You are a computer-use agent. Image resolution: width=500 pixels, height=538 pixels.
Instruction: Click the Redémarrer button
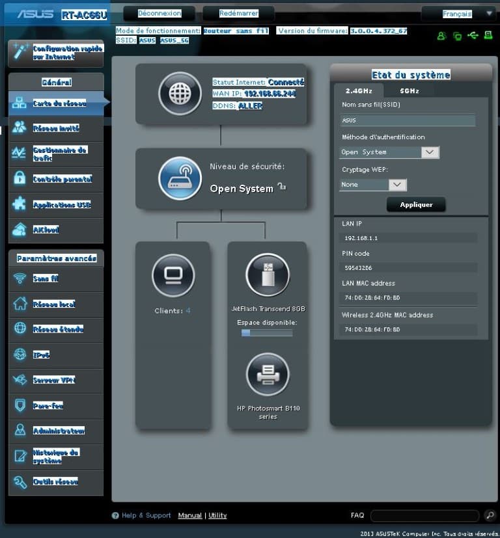point(239,14)
